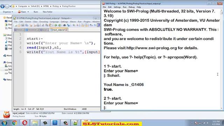Click the Cut scissors icon in Notepad++
The height and width of the screenshot is (126, 224).
(43, 25)
